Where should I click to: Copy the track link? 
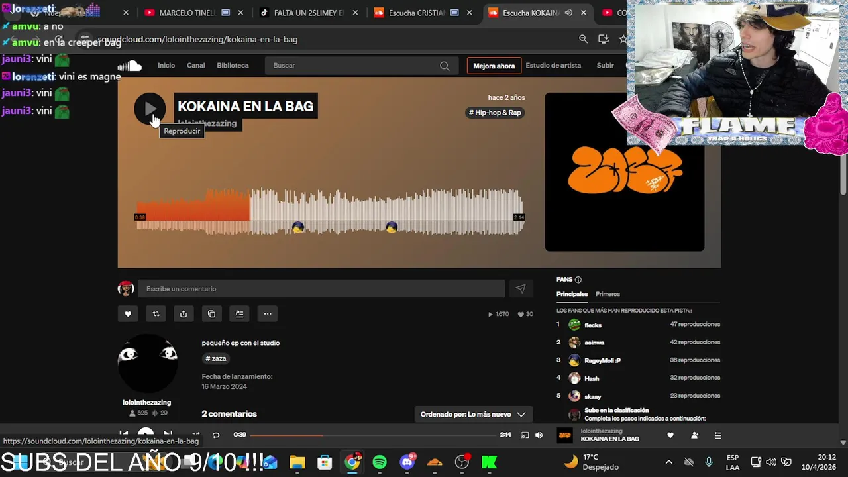[x=211, y=314]
